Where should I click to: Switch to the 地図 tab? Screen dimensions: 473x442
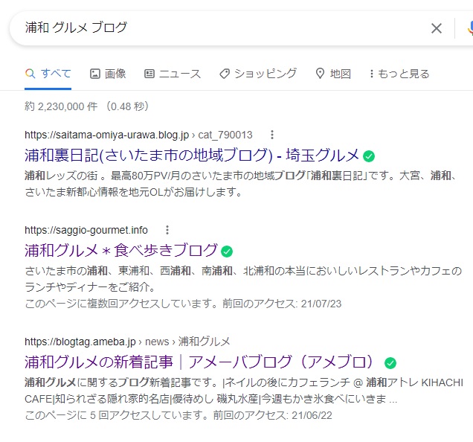point(333,74)
